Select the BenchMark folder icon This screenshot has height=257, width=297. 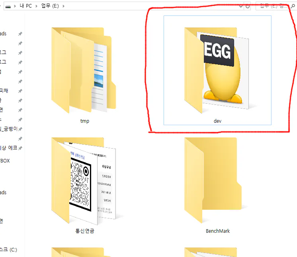[x=213, y=180]
